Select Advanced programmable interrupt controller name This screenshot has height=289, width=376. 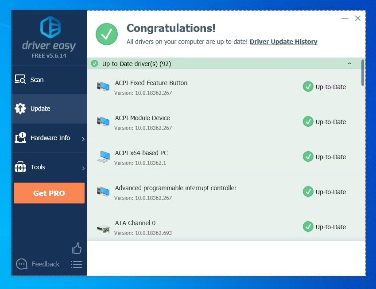[x=175, y=188]
